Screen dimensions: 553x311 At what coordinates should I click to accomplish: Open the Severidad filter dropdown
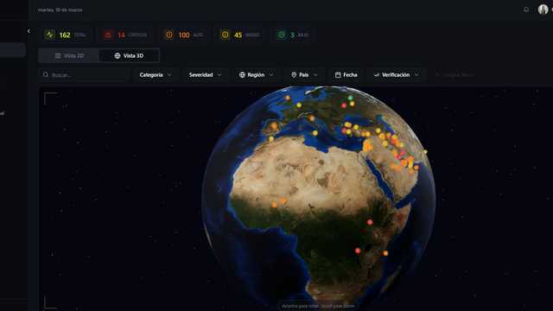click(206, 75)
